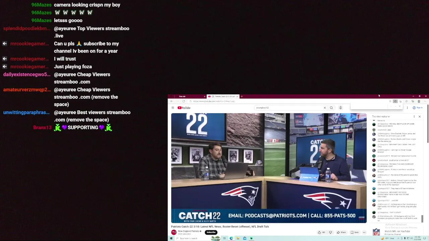This screenshot has width=429, height=241.
Task: Select username Branx13 in stream chat
Action: click(42, 128)
